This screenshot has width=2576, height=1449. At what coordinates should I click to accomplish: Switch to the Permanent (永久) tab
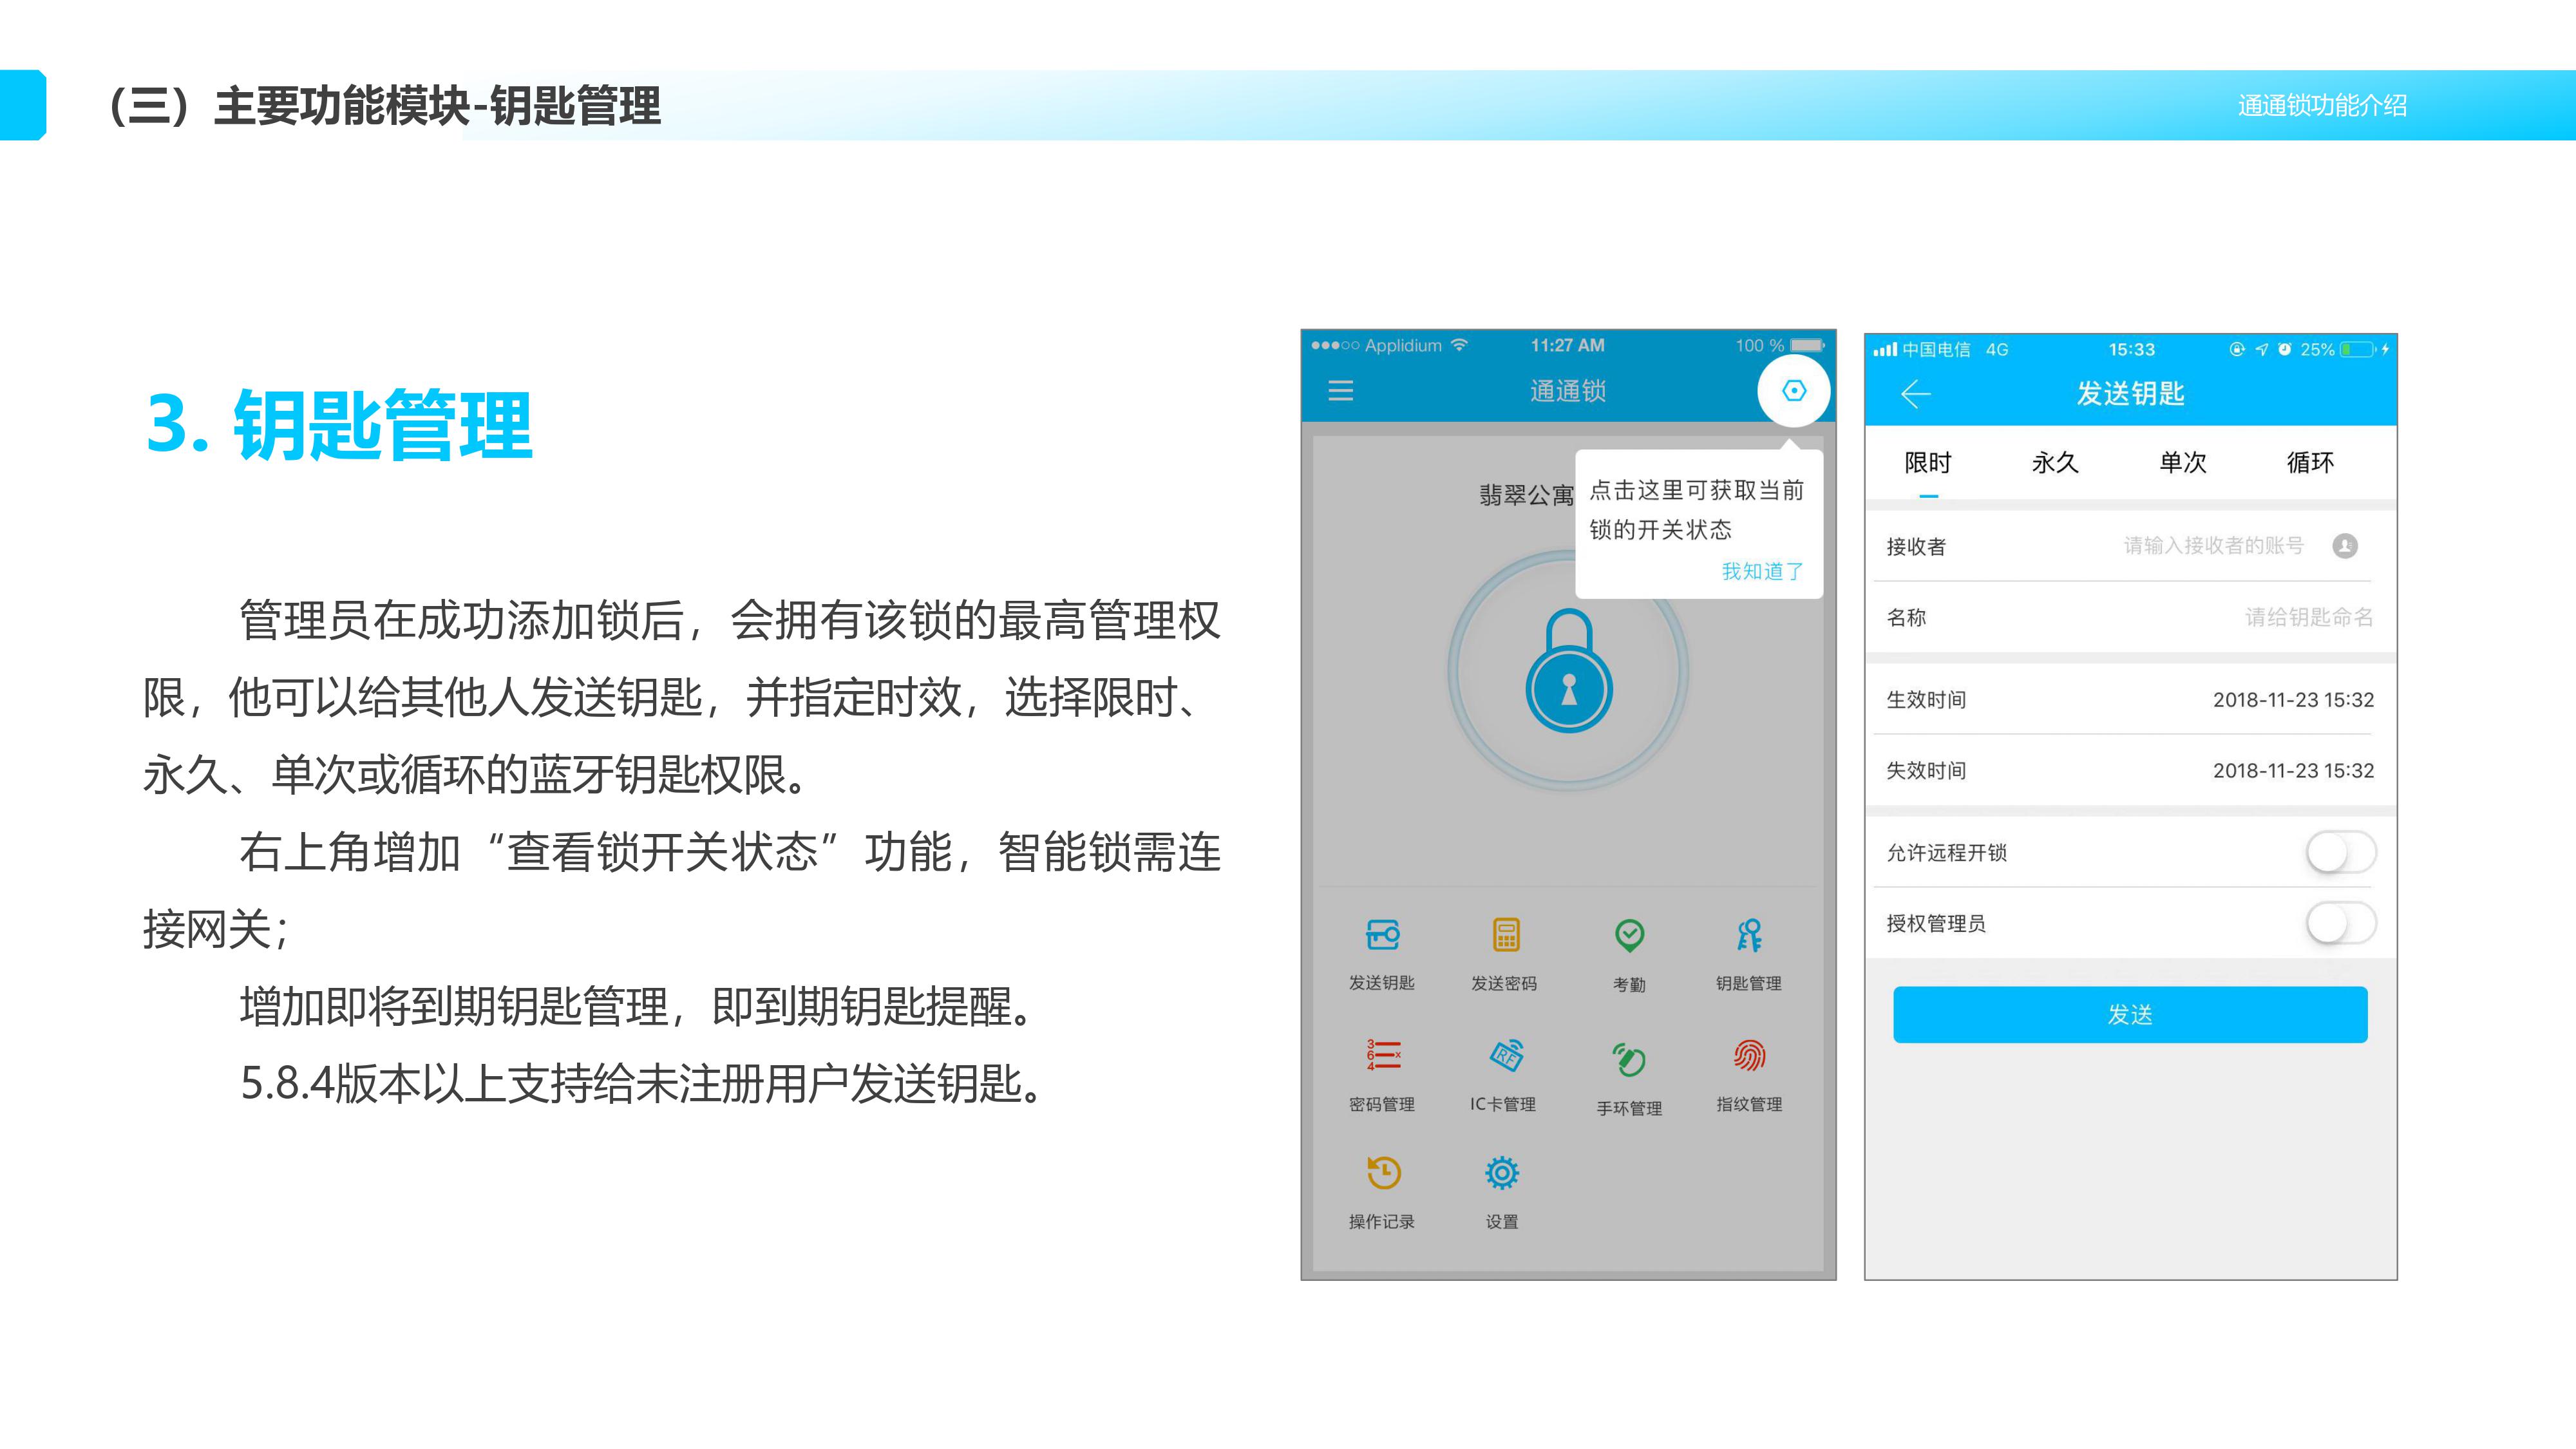tap(2055, 463)
